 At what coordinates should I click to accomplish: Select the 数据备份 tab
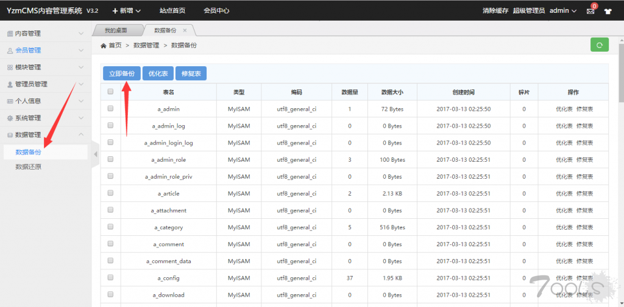click(166, 30)
